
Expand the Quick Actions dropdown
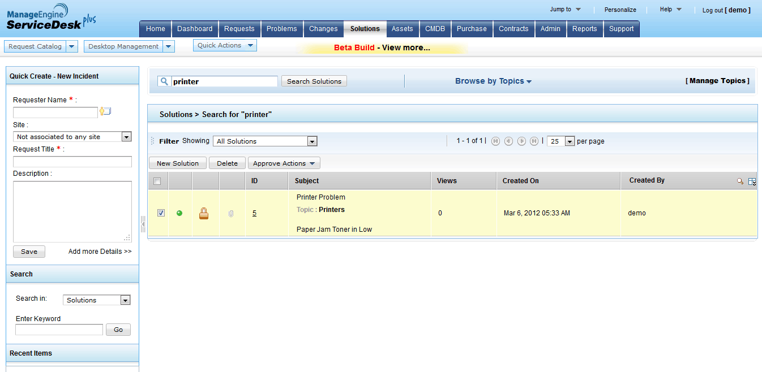pos(225,45)
